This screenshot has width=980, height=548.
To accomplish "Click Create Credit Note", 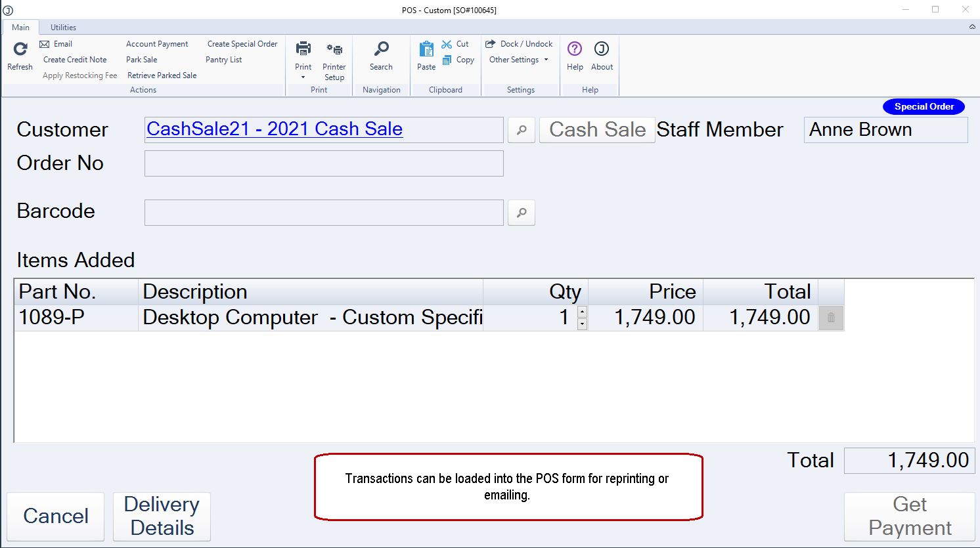I will pyautogui.click(x=75, y=60).
